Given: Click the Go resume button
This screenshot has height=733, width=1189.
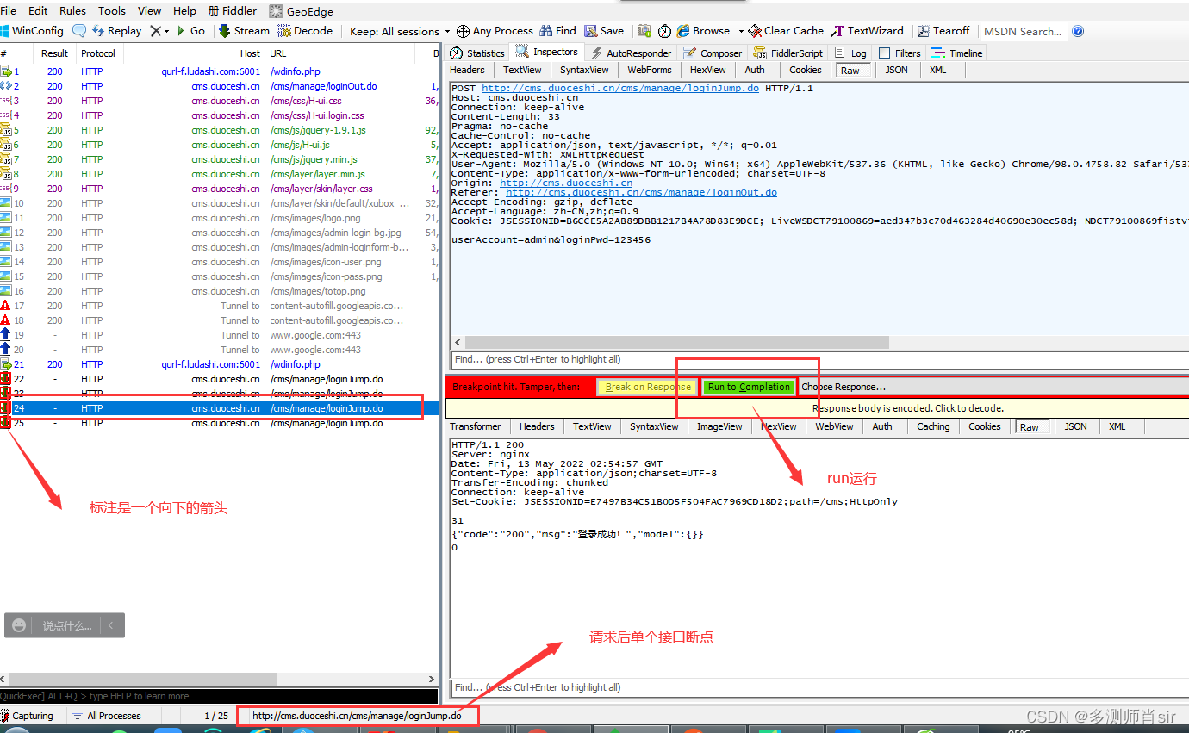Looking at the screenshot, I should point(190,31).
